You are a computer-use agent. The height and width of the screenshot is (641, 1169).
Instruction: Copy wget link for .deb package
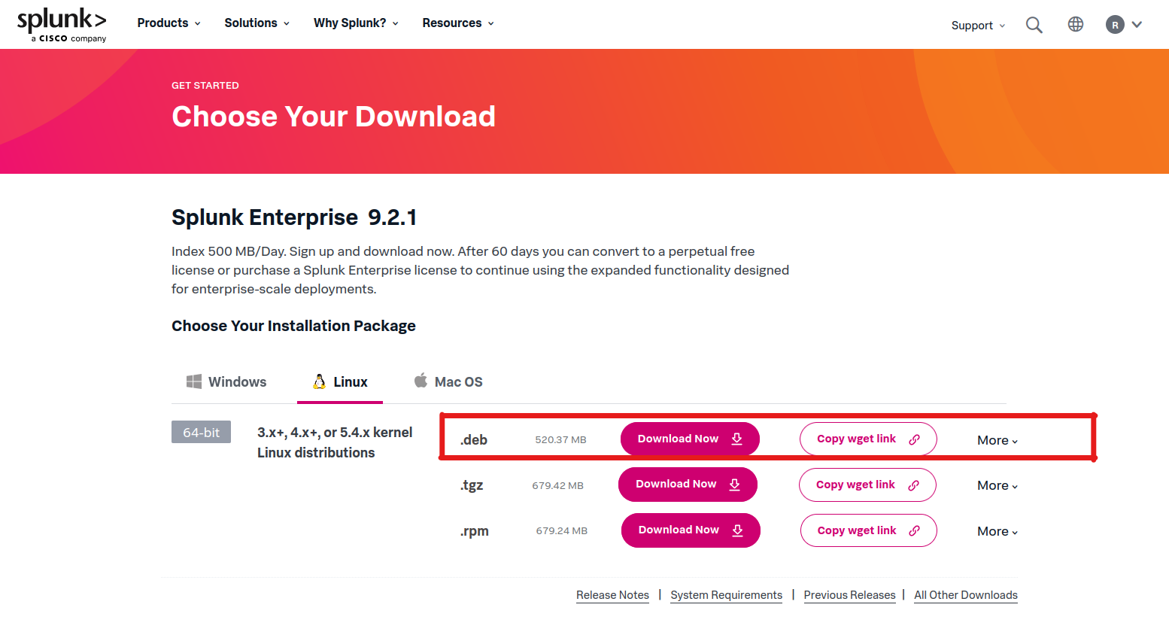coord(868,439)
